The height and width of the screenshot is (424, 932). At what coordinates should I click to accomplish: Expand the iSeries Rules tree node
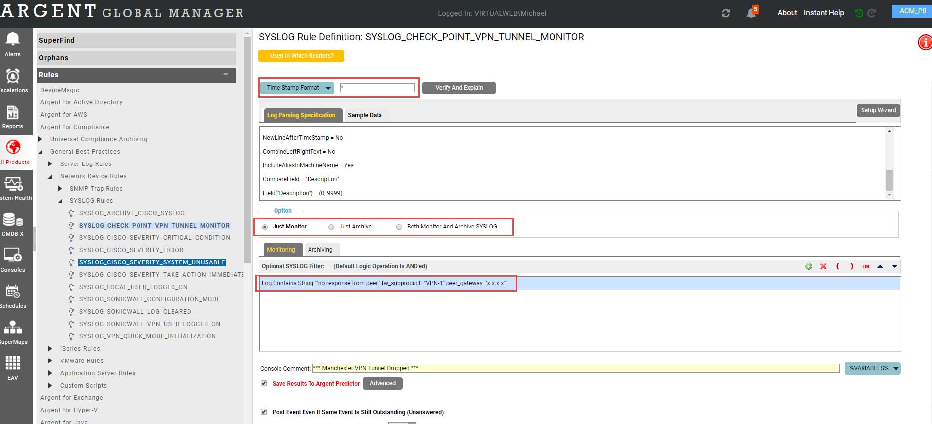click(x=50, y=349)
